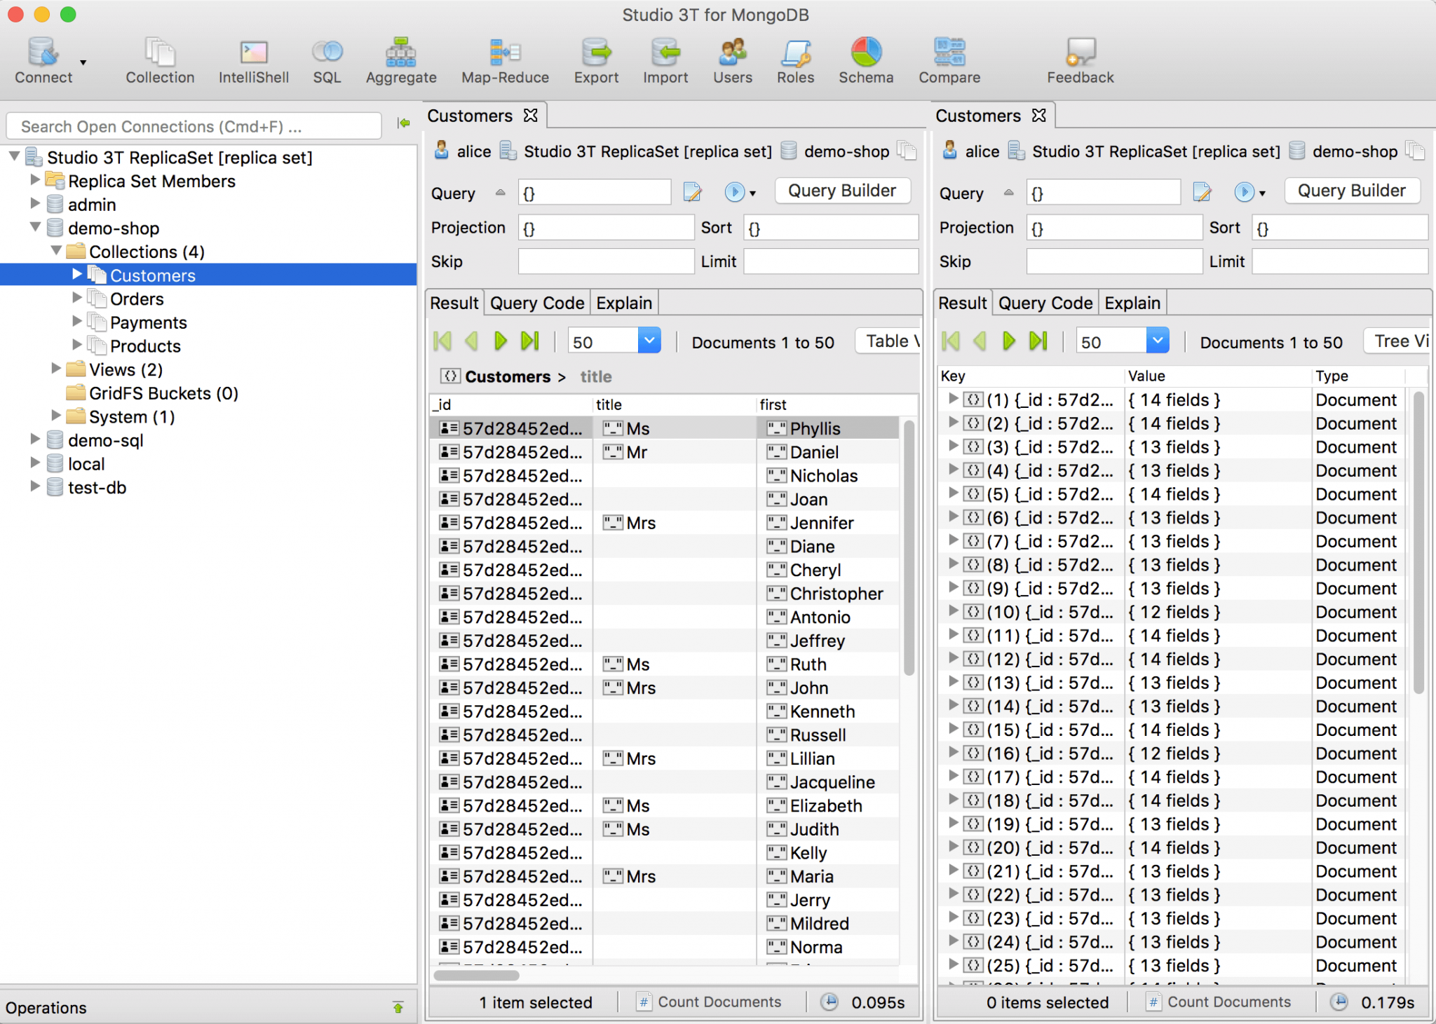
Task: Open the page size dropdown showing 50
Action: pyautogui.click(x=648, y=341)
